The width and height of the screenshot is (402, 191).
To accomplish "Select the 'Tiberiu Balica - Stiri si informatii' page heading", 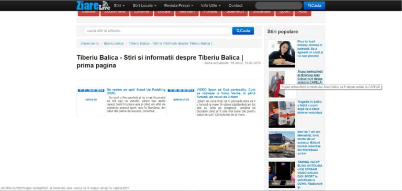I will click(160, 62).
